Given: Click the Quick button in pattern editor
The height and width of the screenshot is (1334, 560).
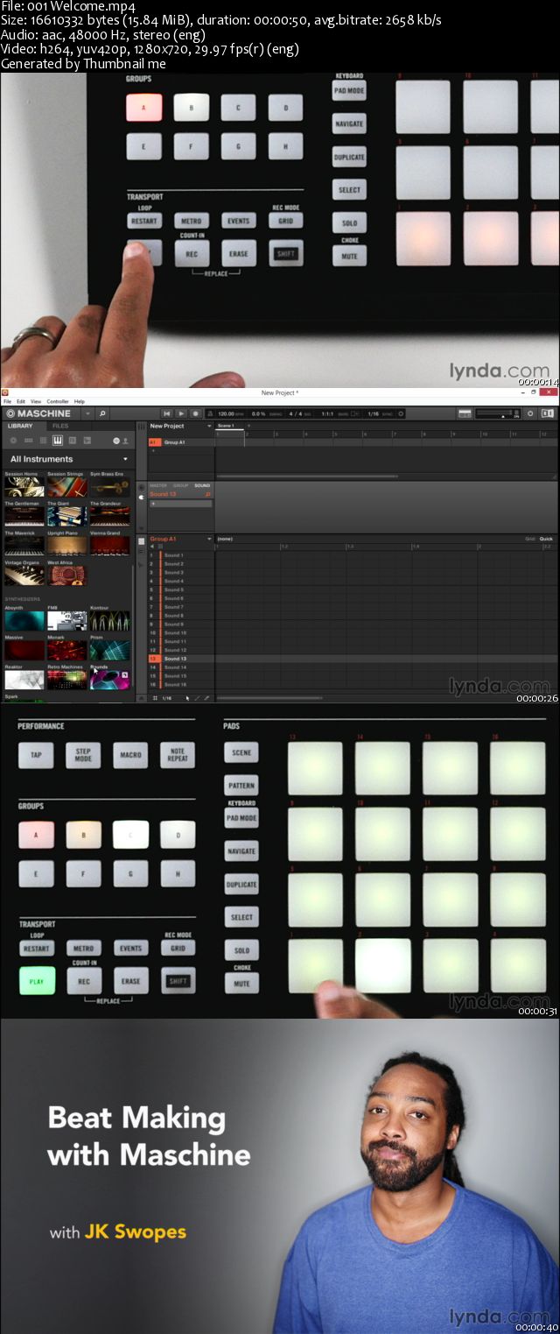Looking at the screenshot, I should click(546, 539).
